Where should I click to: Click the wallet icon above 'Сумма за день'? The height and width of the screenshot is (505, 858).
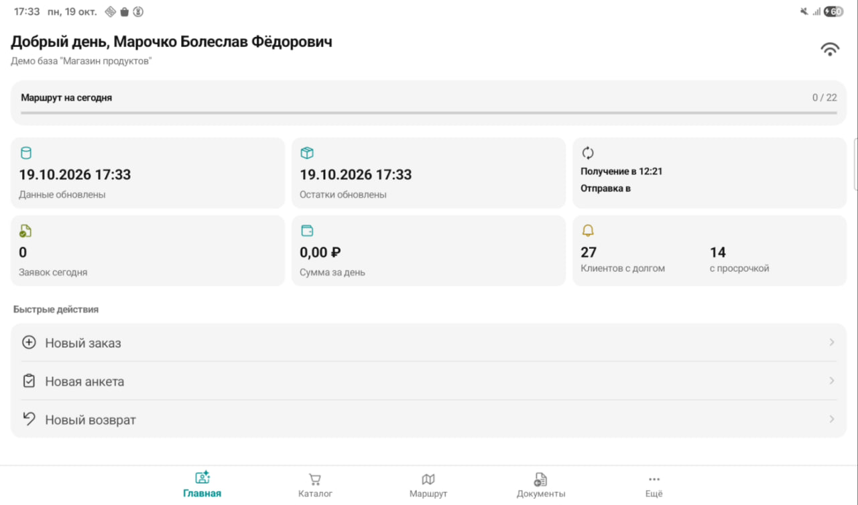(307, 231)
